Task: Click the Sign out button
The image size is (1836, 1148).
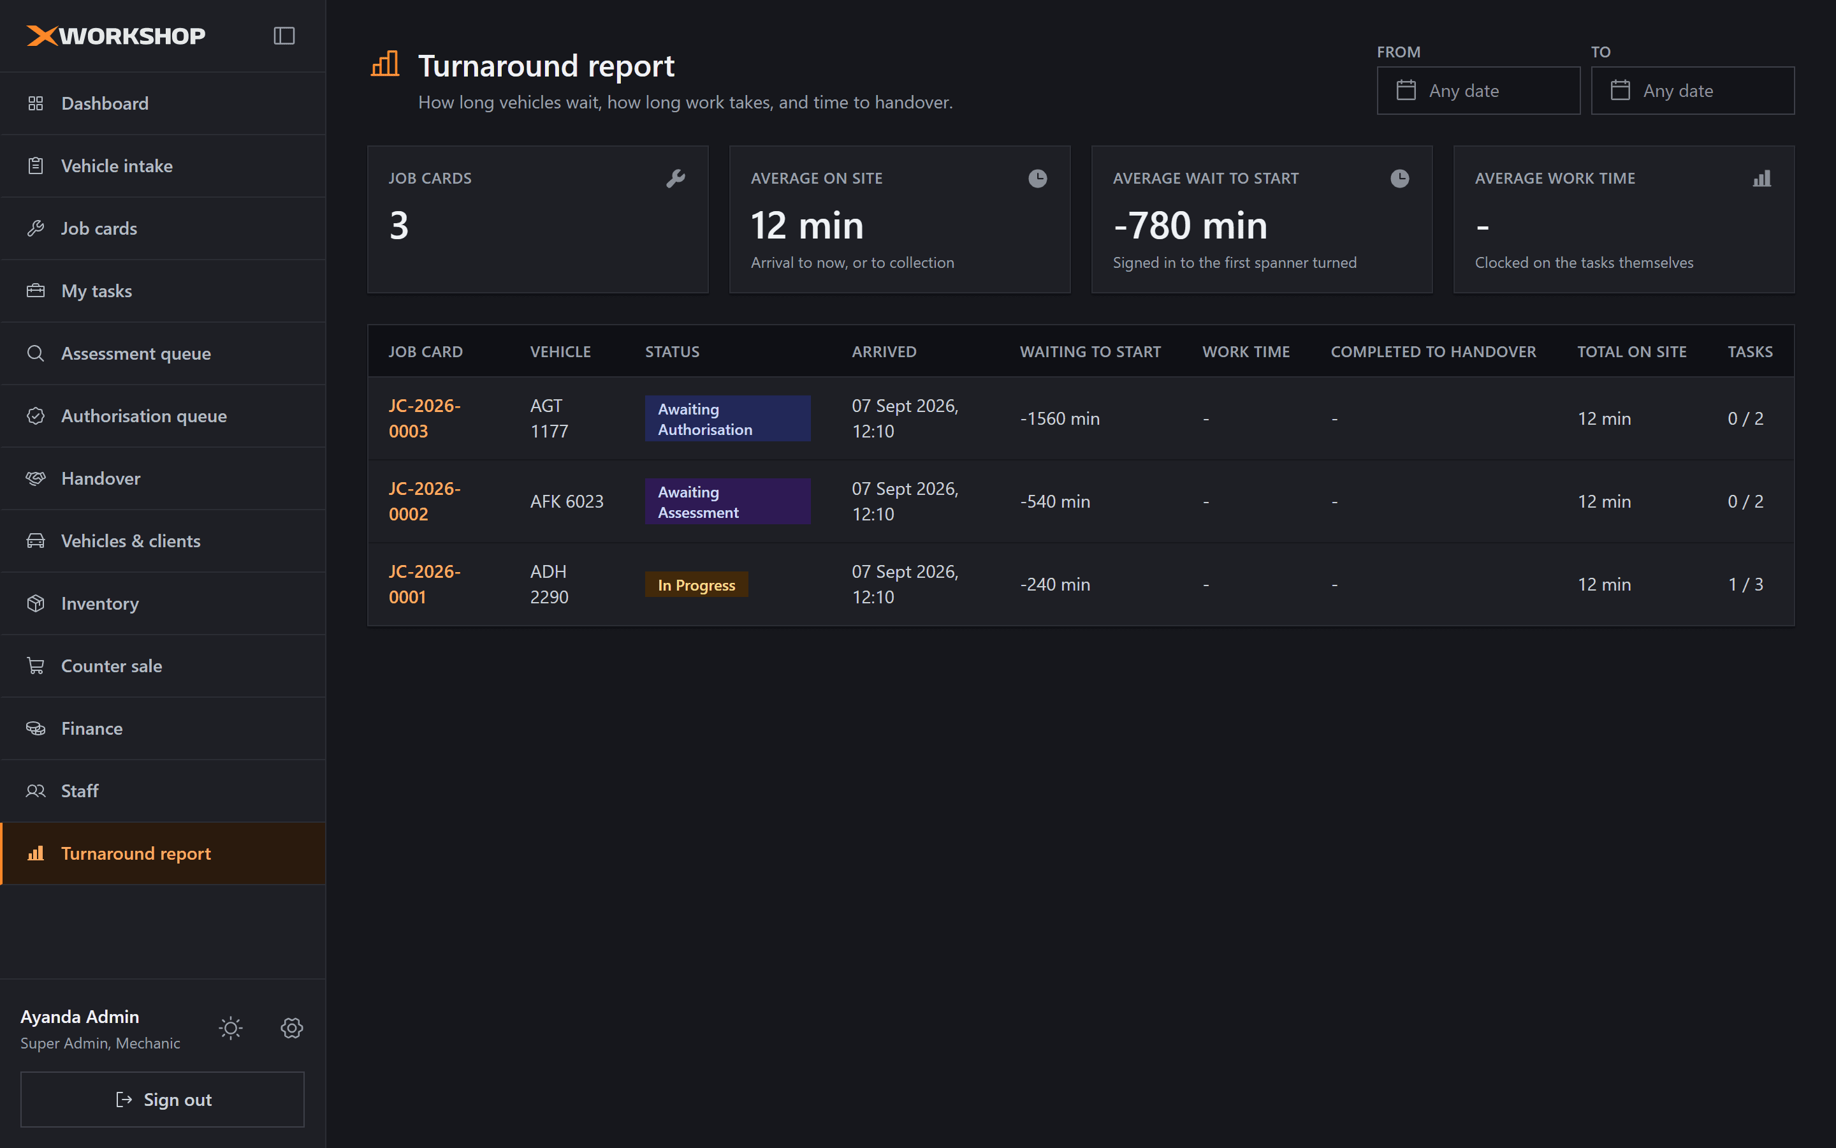Action: click(x=163, y=1100)
